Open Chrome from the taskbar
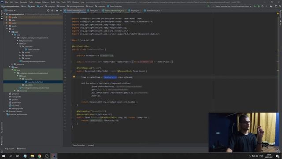The height and width of the screenshot is (159, 282). tap(39, 156)
